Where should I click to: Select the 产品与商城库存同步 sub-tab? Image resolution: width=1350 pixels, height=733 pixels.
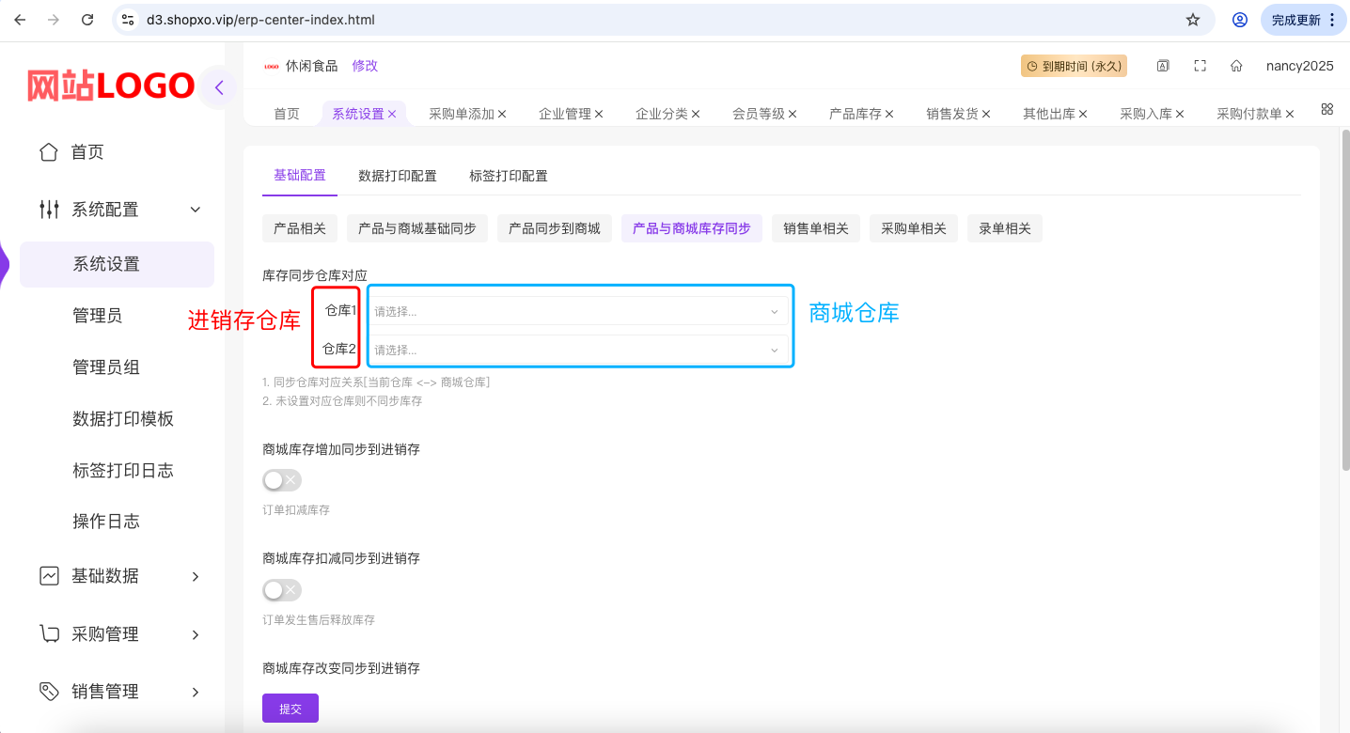click(692, 228)
